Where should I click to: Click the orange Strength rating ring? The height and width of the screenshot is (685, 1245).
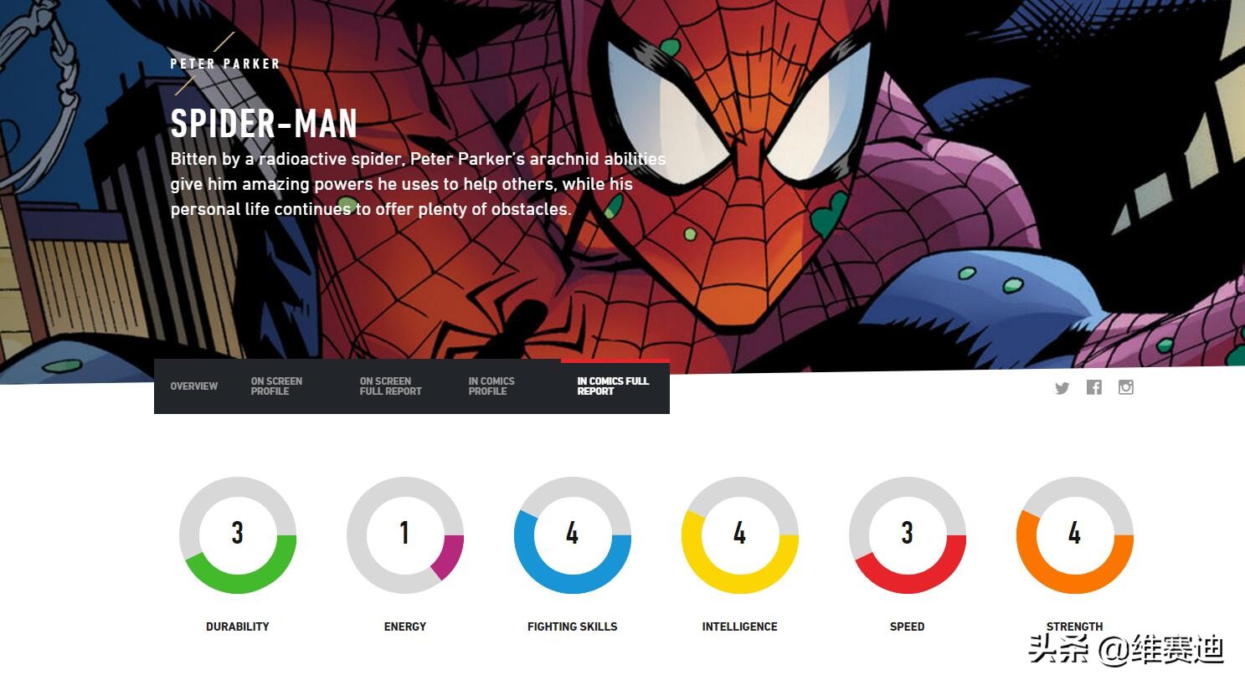tap(1075, 535)
